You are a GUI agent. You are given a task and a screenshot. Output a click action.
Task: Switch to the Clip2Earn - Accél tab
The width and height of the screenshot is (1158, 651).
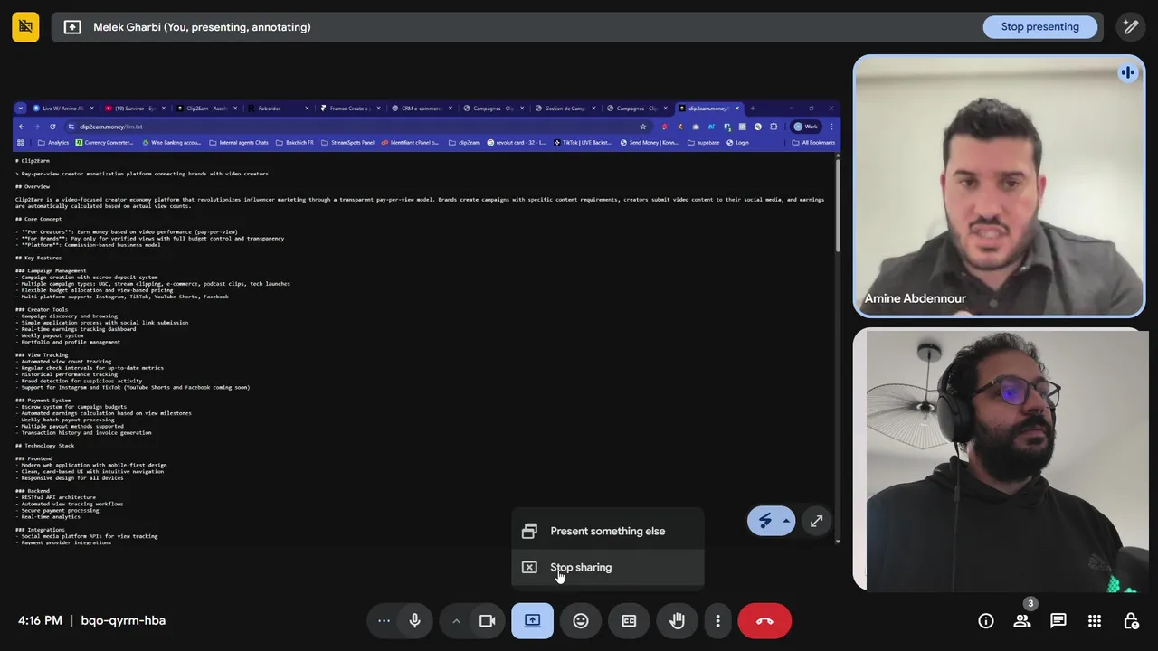pyautogui.click(x=206, y=108)
